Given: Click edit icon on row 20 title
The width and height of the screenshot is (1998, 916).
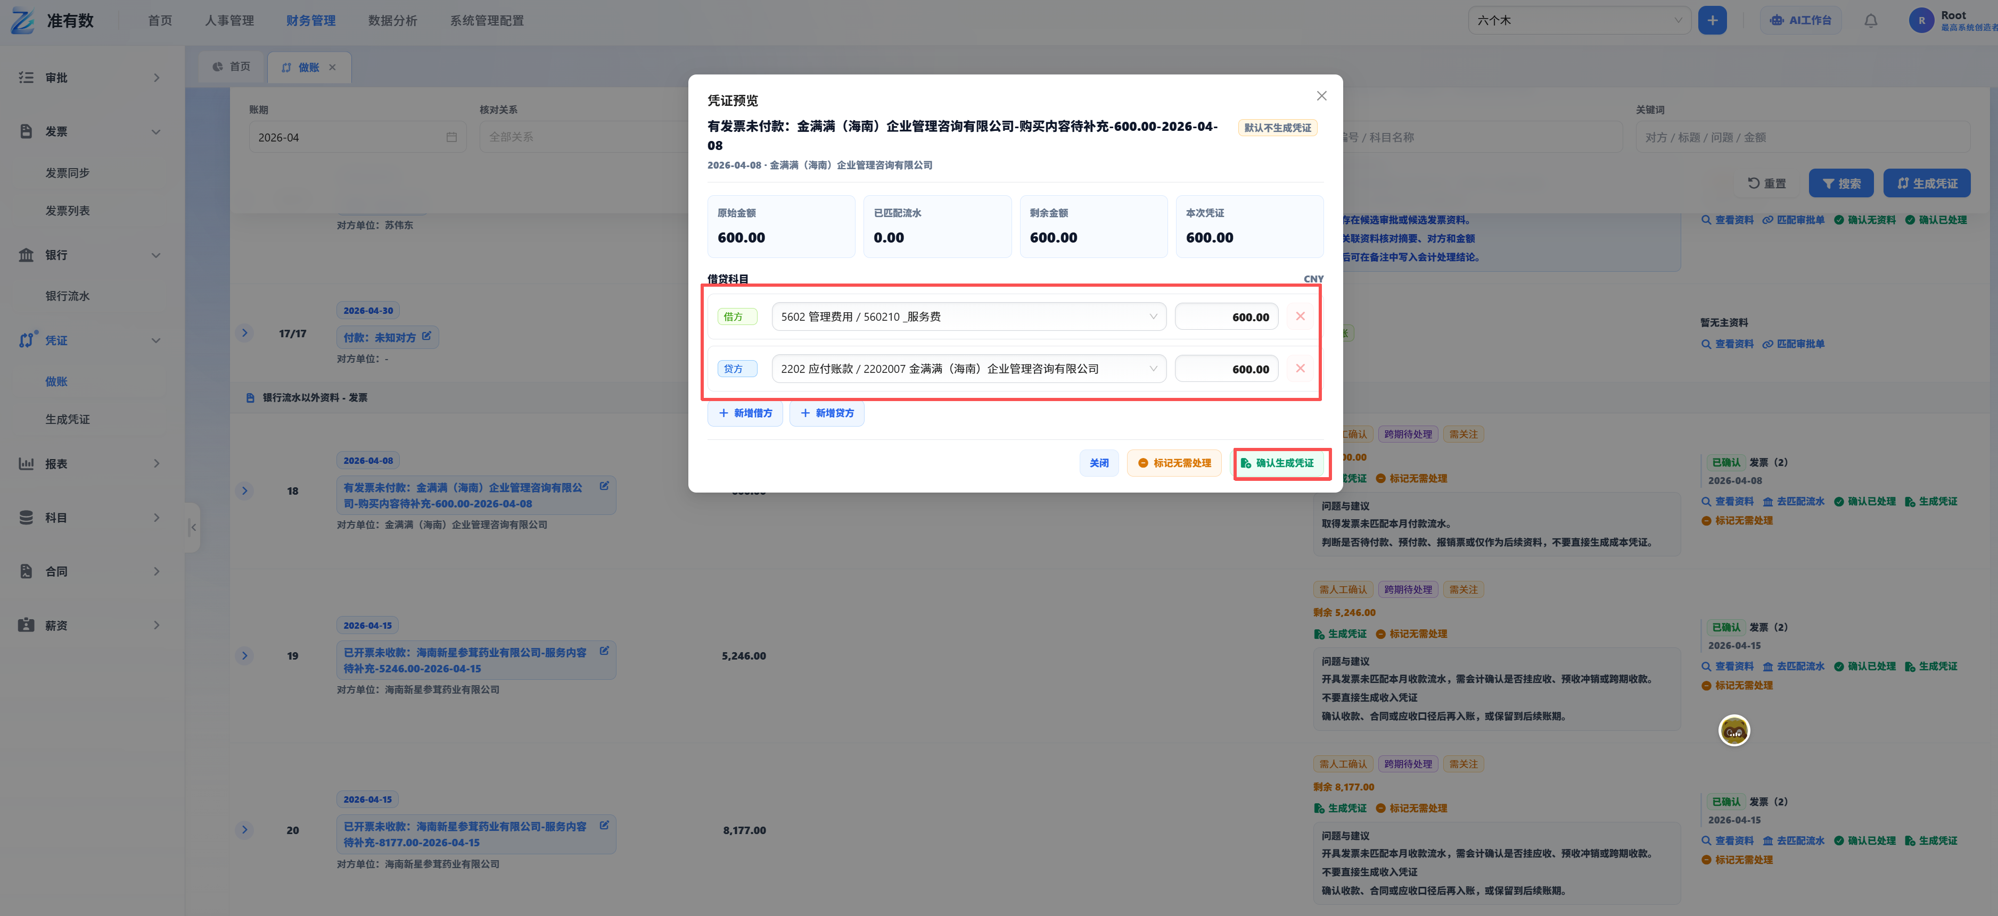Looking at the screenshot, I should [604, 826].
